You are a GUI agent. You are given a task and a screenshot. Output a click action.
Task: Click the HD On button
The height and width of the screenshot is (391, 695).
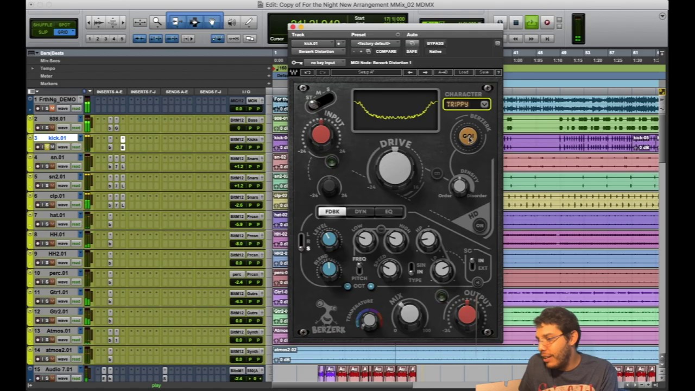click(x=479, y=225)
